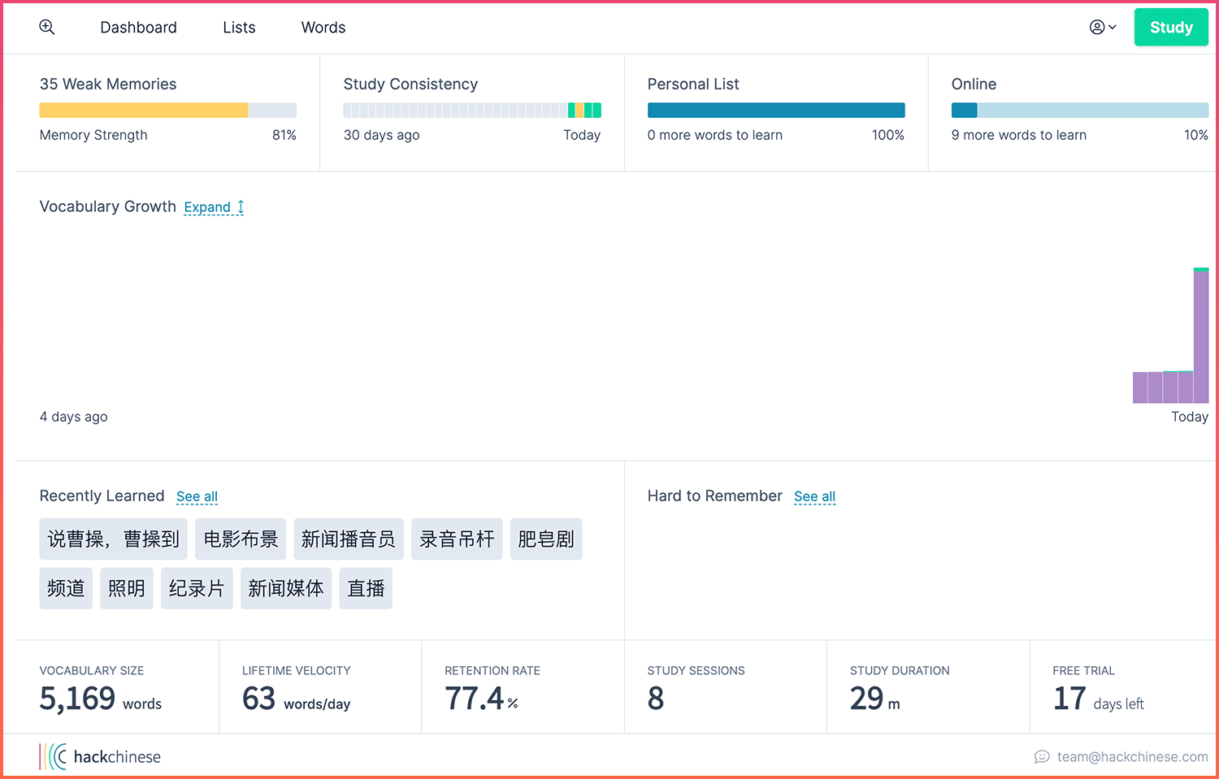Image resolution: width=1219 pixels, height=779 pixels.
Task: Select the Dashboard menu item
Action: (138, 27)
